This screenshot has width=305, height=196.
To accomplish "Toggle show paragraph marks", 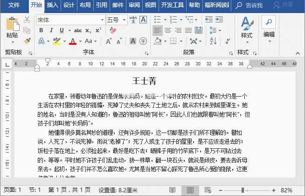I will coord(228,41).
